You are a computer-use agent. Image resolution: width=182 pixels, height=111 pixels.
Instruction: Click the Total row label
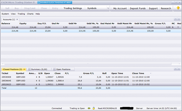[4, 88]
